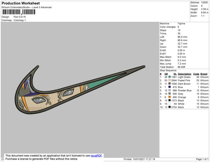210x162 pixels.
Task: Select the Trims value 35
Action: pos(179,34)
